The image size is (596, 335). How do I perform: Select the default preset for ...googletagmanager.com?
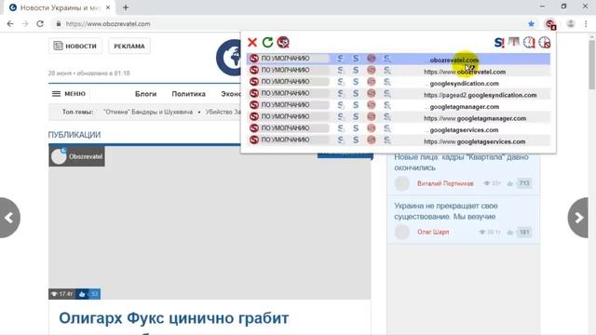pyautogui.click(x=289, y=105)
